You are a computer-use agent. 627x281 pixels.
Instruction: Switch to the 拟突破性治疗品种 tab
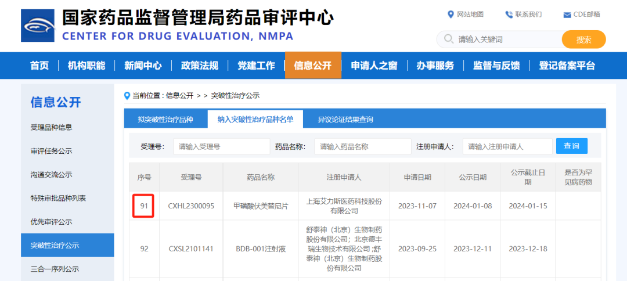point(165,120)
